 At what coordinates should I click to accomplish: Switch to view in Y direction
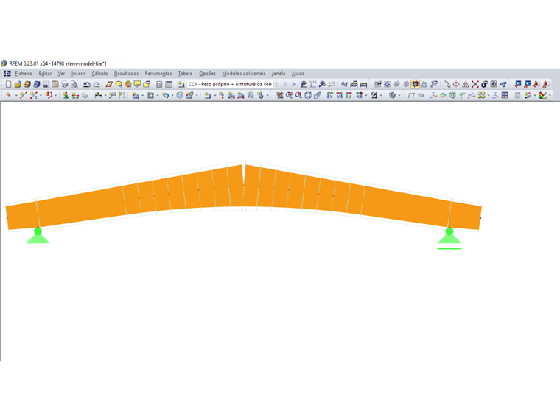tap(339, 95)
